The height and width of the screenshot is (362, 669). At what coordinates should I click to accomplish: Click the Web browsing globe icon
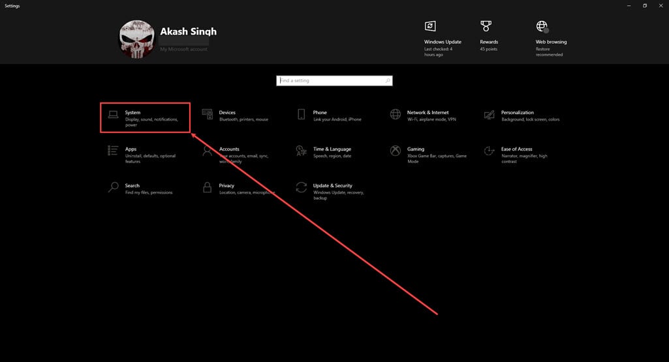(542, 27)
